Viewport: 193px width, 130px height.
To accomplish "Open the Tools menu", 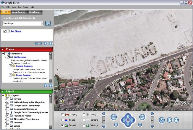I will (26, 7).
